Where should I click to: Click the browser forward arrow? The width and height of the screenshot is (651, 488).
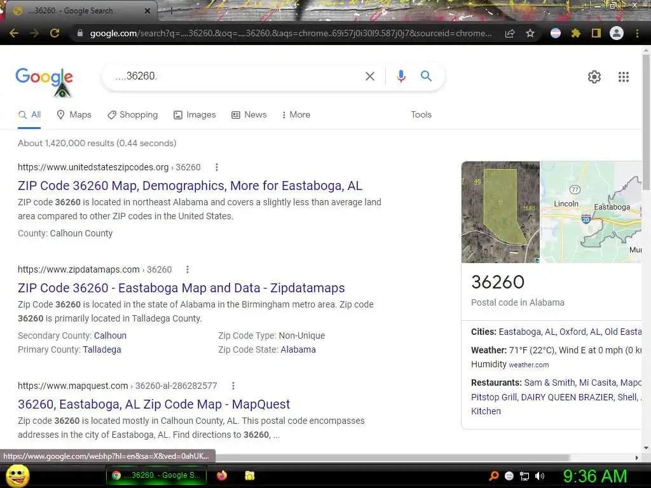pos(34,33)
